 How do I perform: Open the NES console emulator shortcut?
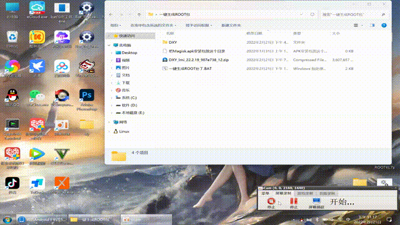click(87, 68)
